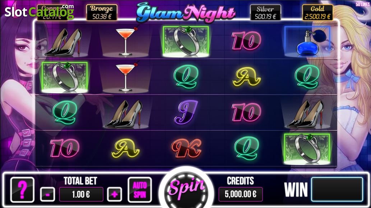Select the Gold jackpot badge
The width and height of the screenshot is (371, 208).
[317, 13]
